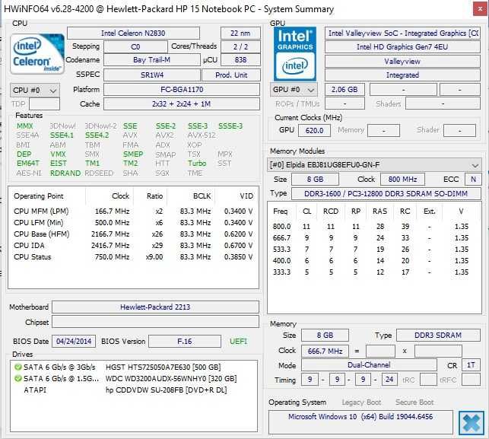The width and height of the screenshot is (489, 439).
Task: Click the DDR3-1600 / PC3-12800 type field
Action: (x=386, y=194)
